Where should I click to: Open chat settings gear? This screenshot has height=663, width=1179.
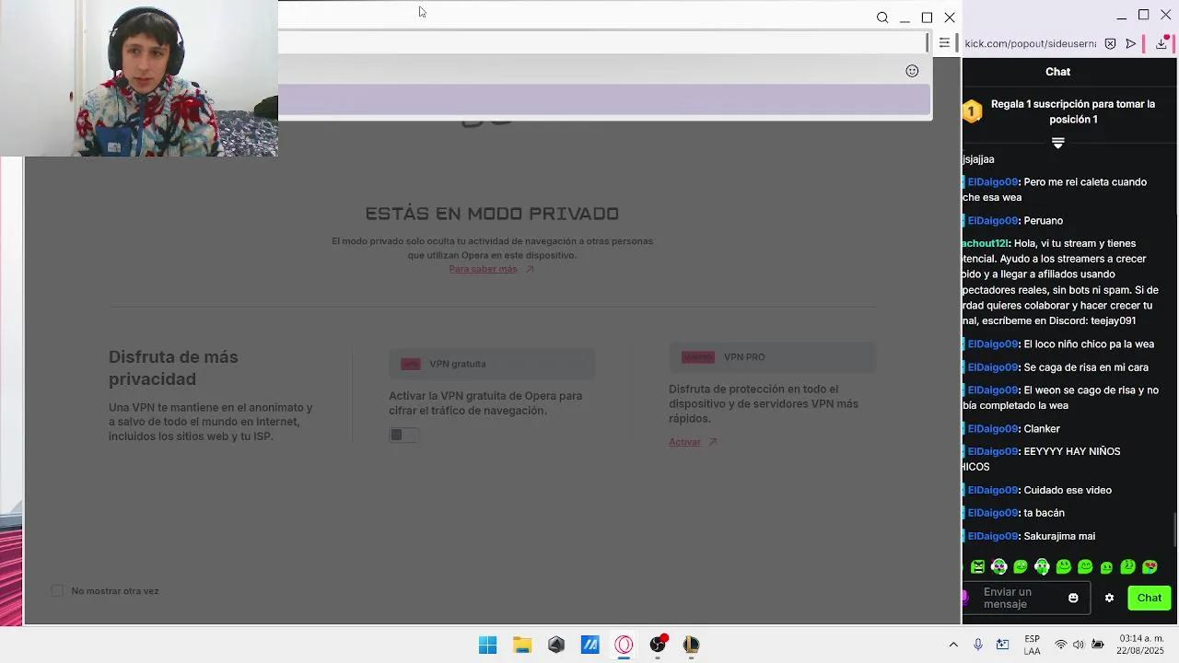click(x=1109, y=599)
